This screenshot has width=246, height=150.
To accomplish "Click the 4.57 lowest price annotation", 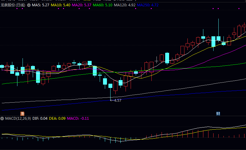I will pos(117,100).
